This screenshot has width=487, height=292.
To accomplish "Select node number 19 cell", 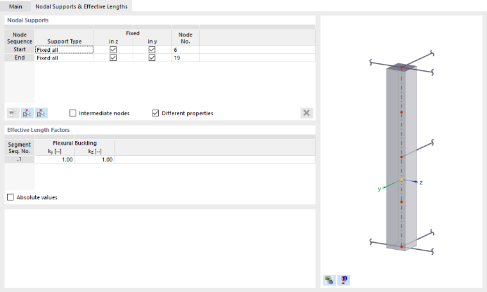I will tap(185, 58).
